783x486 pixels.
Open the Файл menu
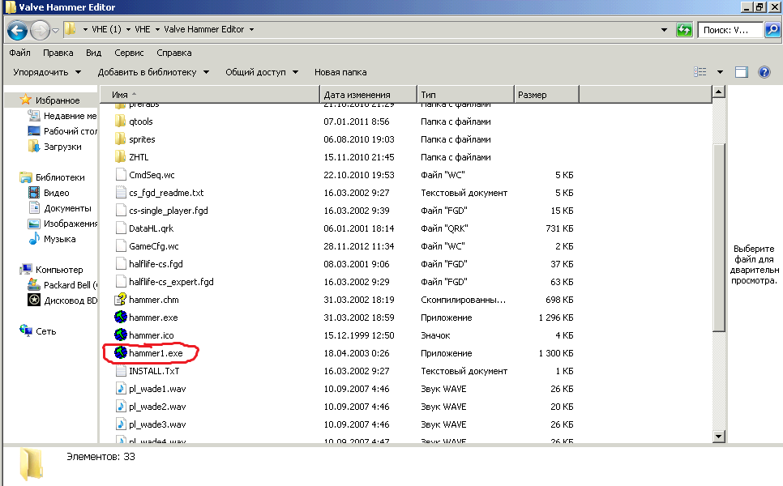click(x=19, y=53)
